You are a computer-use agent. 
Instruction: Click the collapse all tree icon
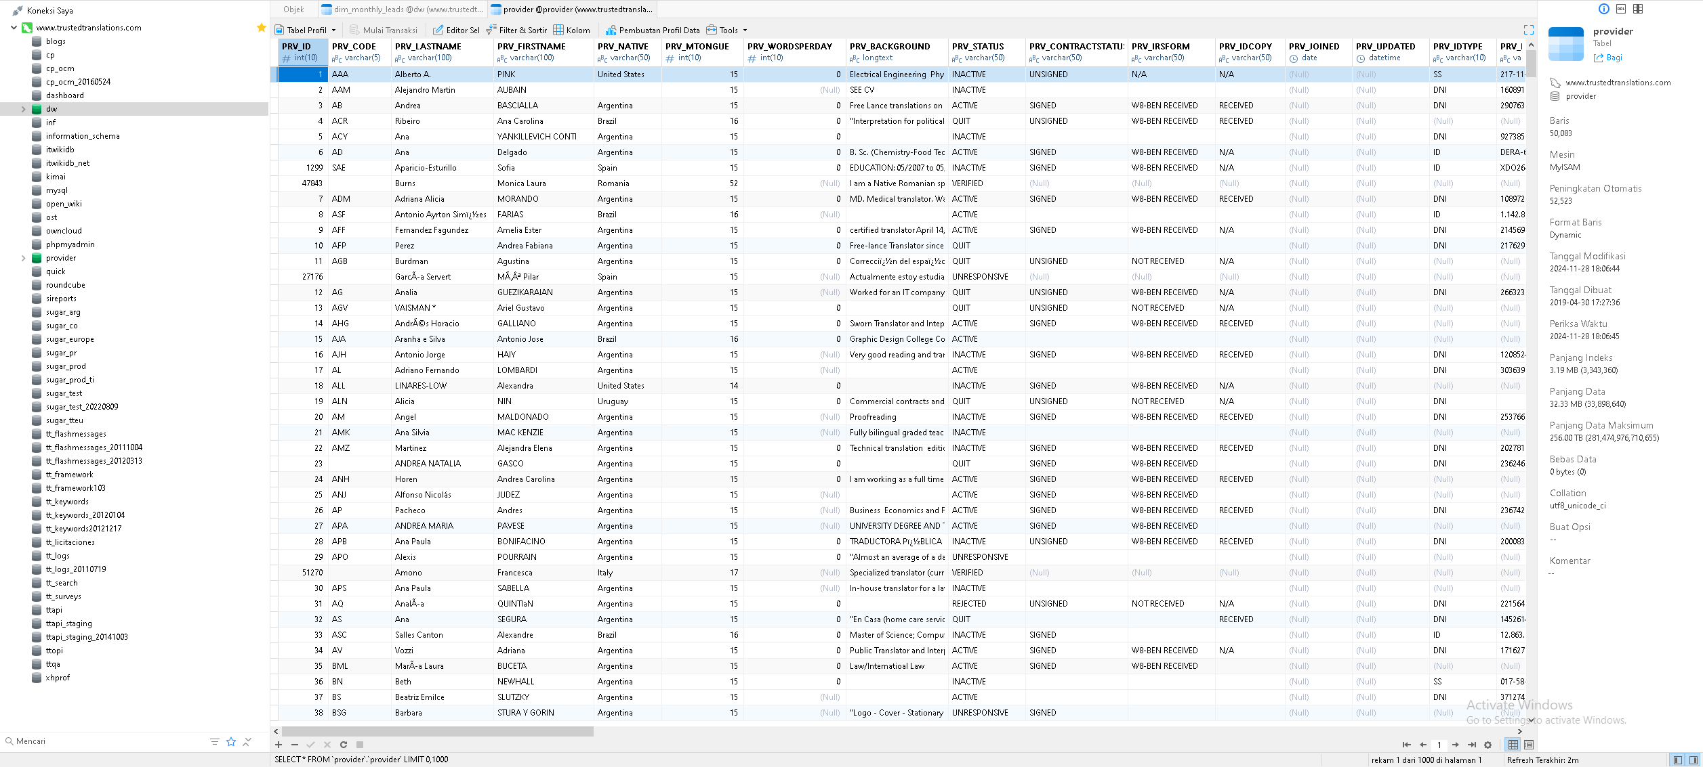click(247, 742)
